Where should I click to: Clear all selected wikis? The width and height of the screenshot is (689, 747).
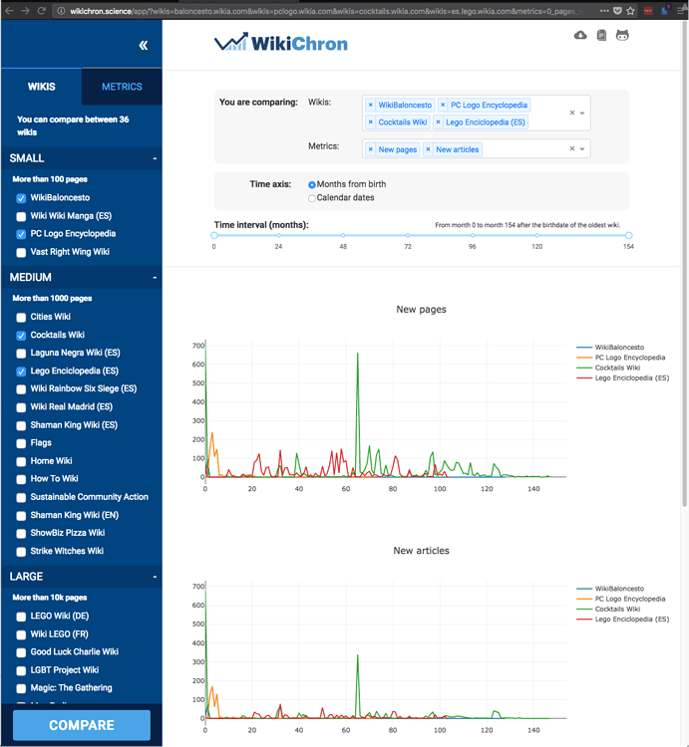[x=572, y=113]
